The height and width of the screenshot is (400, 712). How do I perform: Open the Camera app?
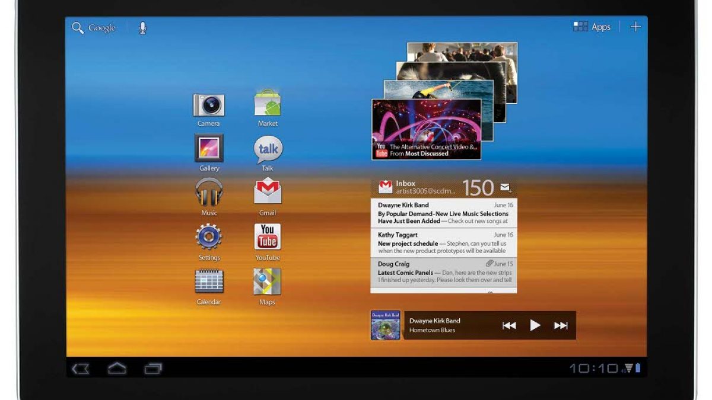(x=209, y=105)
